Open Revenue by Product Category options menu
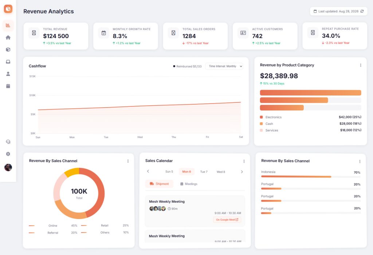373x255 pixels. (361, 65)
